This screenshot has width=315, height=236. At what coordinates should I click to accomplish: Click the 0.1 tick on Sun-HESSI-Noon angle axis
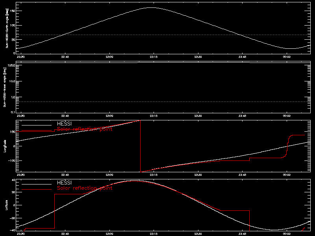coord(13,112)
